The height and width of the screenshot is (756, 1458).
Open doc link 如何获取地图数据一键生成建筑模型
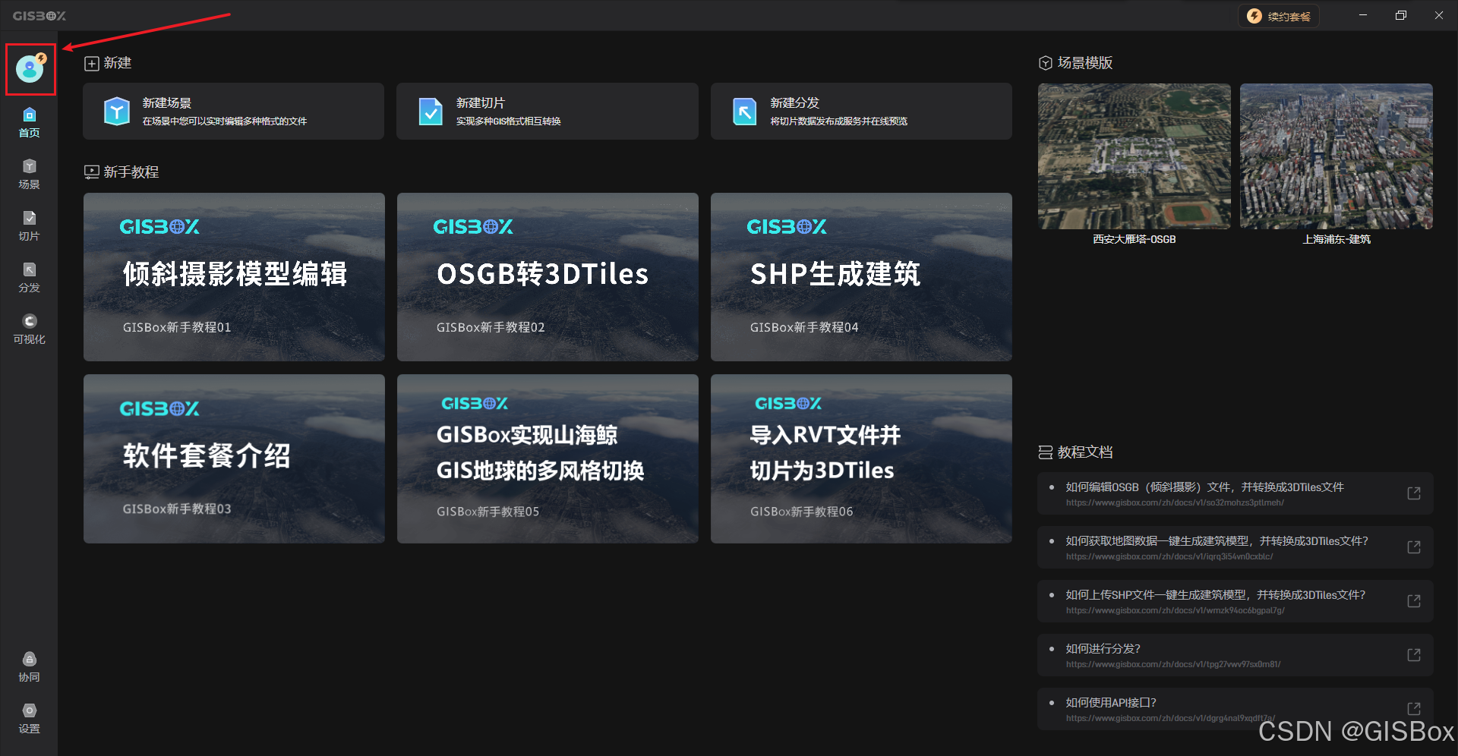click(x=1236, y=547)
